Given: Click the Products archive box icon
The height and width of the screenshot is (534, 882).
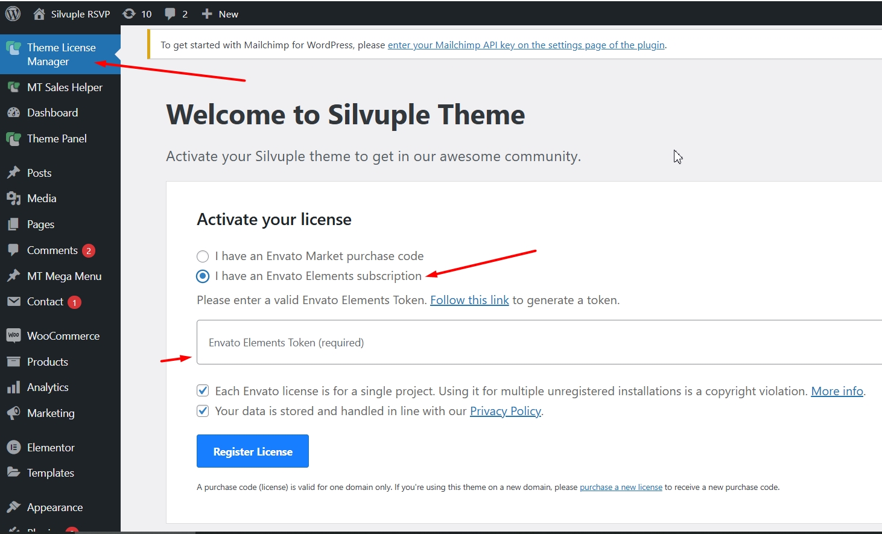Looking at the screenshot, I should (x=13, y=362).
